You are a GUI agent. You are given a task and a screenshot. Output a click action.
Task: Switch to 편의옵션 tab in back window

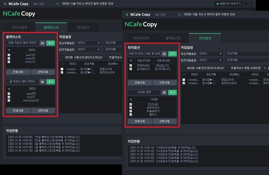pyautogui.click(x=83, y=27)
